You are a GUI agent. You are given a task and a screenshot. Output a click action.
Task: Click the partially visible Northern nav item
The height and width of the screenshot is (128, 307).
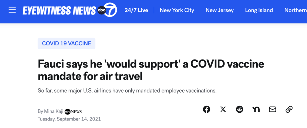point(295,10)
